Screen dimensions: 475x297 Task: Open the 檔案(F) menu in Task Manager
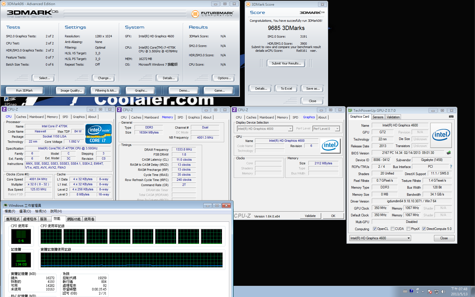click(x=10, y=211)
